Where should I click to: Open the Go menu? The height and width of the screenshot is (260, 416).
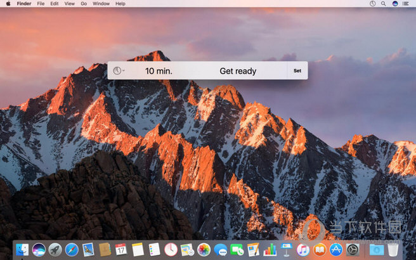[84, 3]
